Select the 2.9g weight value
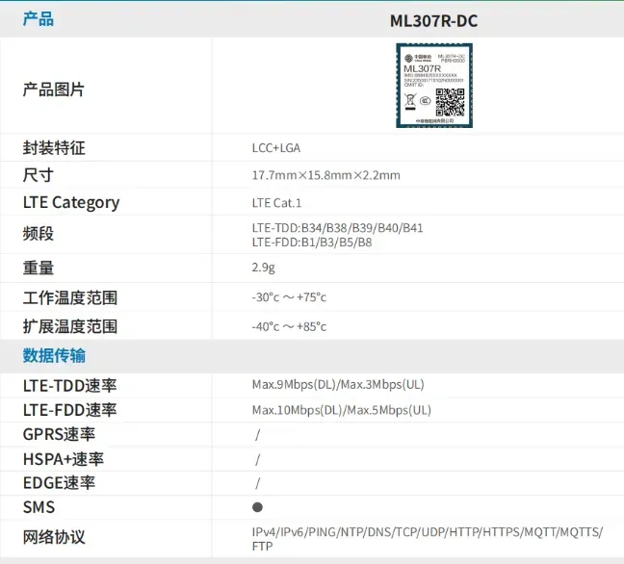 (264, 268)
